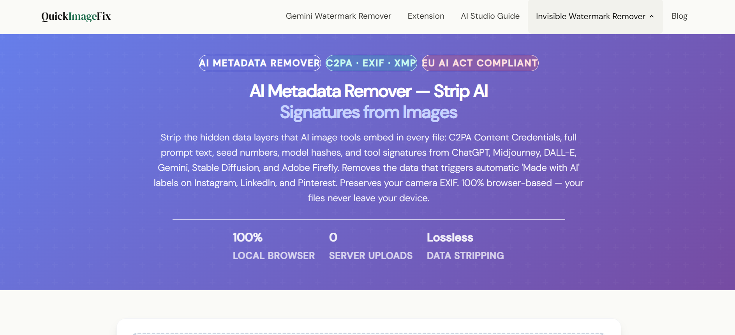The width and height of the screenshot is (735, 335).
Task: Click the highlighted Invisible Watermark Remover nav tab
Action: pyautogui.click(x=595, y=16)
